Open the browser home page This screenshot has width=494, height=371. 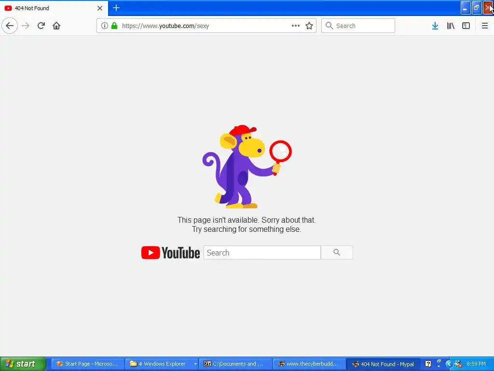56,26
